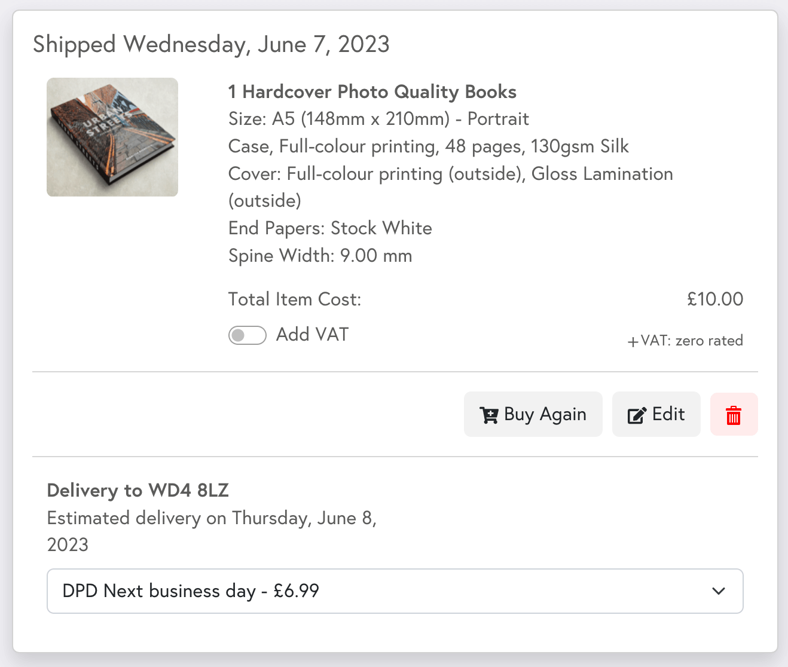Click the chevron arrow in the delivery selector
788x667 pixels.
pos(719,591)
